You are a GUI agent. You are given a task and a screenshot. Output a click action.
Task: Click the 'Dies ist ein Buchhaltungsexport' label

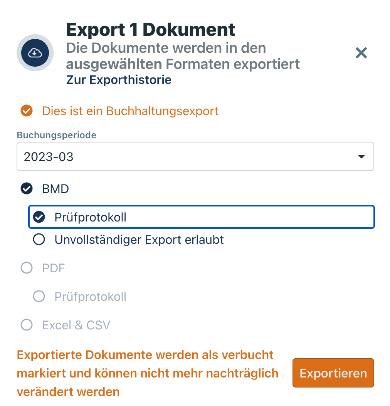[130, 111]
